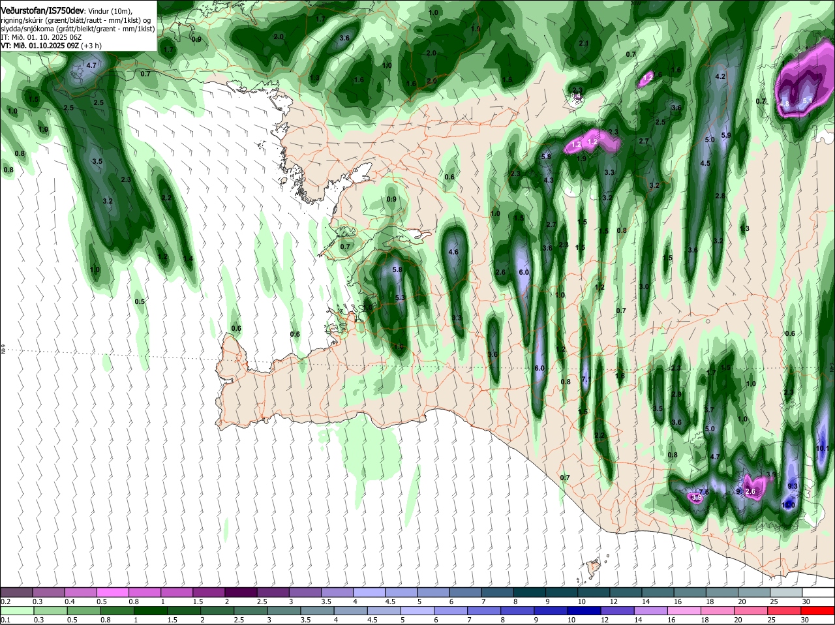The image size is (835, 625).
Task: Click the 3.9 value in the pink patch
Action: 696,498
